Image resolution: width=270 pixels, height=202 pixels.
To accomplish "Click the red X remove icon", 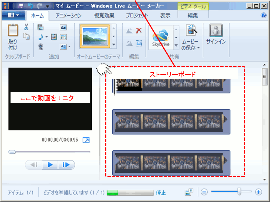I will (x=139, y=30).
